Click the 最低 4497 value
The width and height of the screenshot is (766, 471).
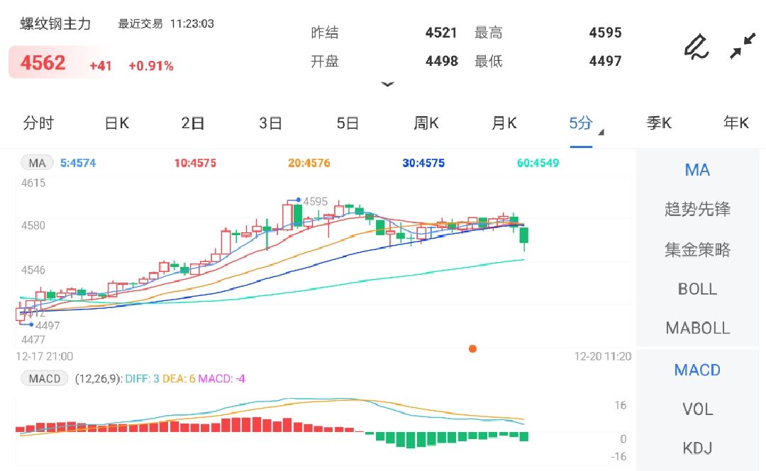605,61
